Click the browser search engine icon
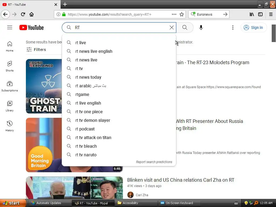 (193, 14)
